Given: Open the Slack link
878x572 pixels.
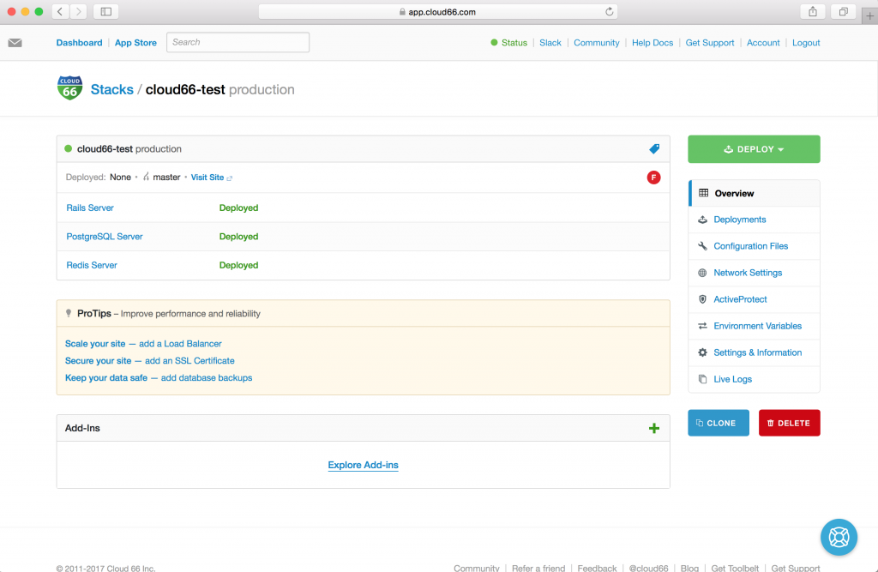Looking at the screenshot, I should click(x=550, y=43).
